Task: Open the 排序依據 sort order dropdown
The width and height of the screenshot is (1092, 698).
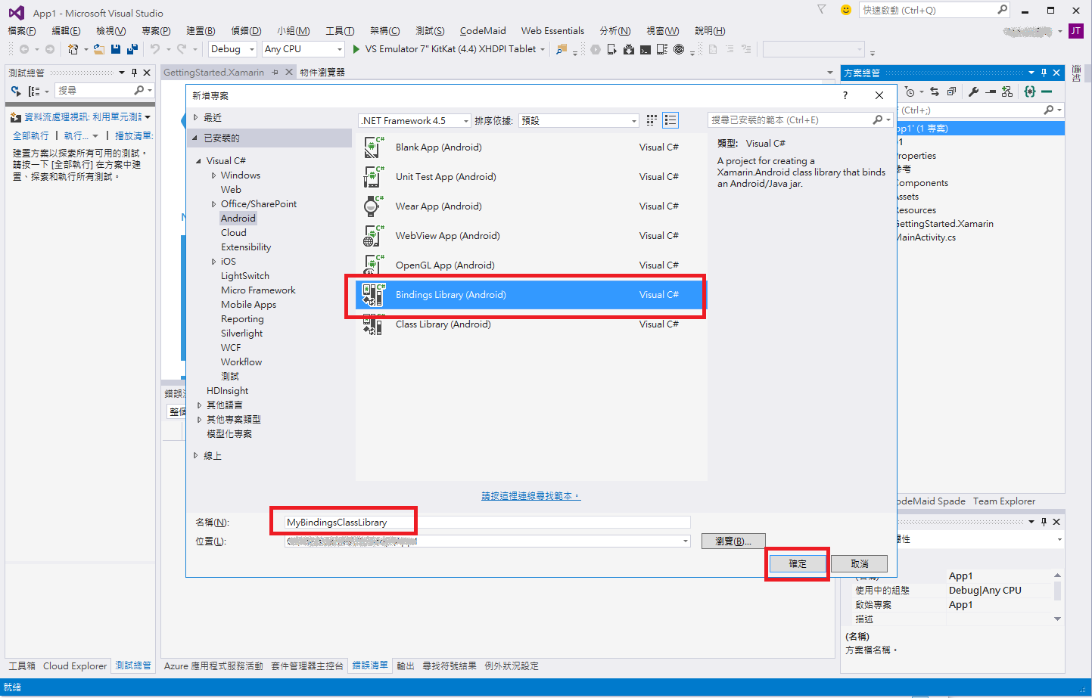Action: pyautogui.click(x=579, y=120)
